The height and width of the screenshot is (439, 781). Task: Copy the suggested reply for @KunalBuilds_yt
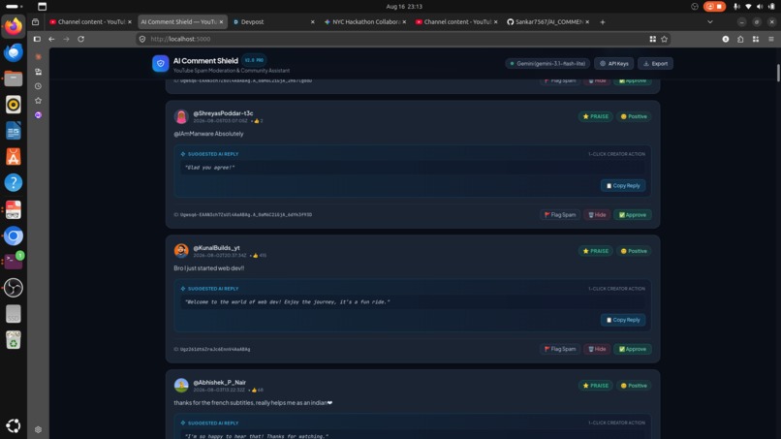(x=623, y=320)
